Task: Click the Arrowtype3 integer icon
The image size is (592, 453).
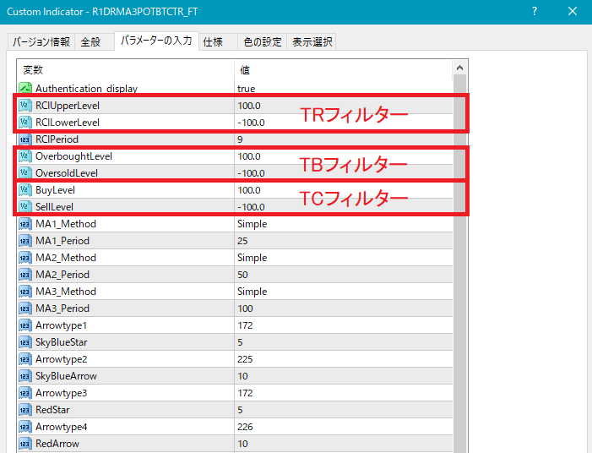Action: pyautogui.click(x=25, y=393)
